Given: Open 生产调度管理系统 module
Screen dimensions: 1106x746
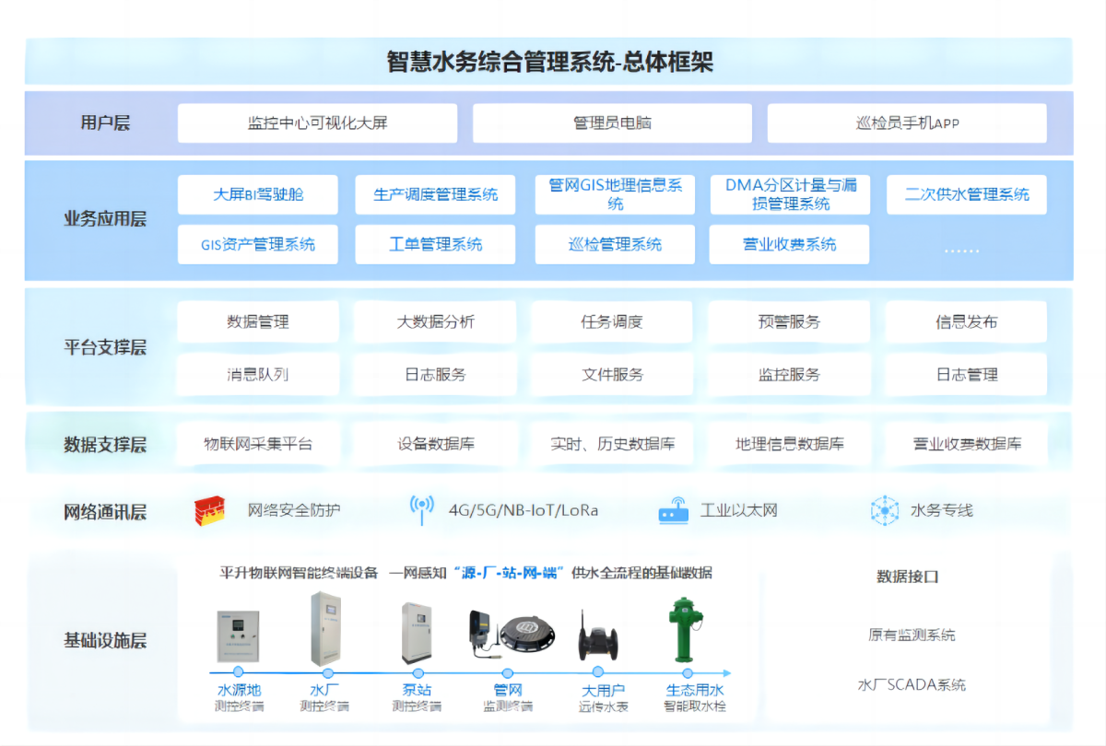Looking at the screenshot, I should [x=435, y=194].
